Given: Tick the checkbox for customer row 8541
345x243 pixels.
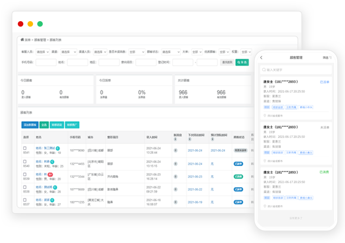Looking at the screenshot, I should pyautogui.click(x=25, y=148).
